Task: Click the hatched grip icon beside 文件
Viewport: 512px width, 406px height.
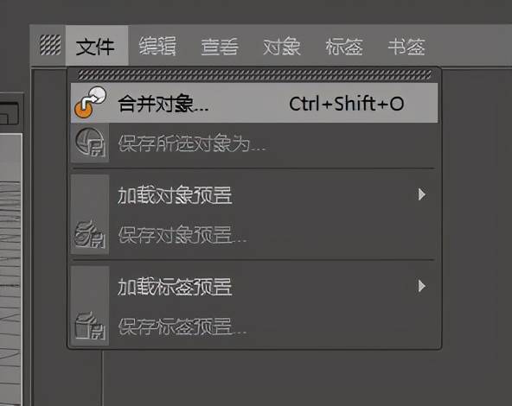Action: (x=50, y=45)
